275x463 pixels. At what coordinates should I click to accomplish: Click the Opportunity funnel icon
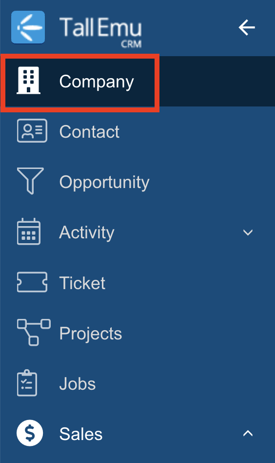[x=30, y=181]
